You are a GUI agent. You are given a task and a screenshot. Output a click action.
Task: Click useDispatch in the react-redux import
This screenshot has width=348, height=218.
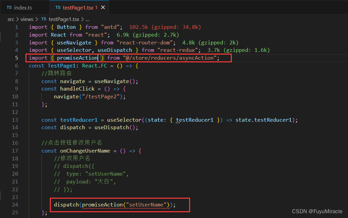(x=113, y=50)
